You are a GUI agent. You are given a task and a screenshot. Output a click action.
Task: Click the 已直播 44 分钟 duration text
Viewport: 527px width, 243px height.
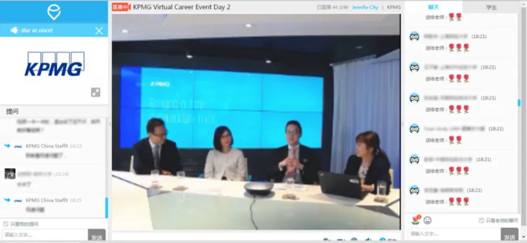point(332,7)
